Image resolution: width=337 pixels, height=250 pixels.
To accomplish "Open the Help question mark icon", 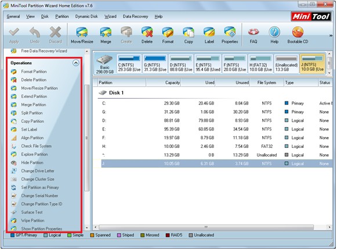I will tap(274, 32).
